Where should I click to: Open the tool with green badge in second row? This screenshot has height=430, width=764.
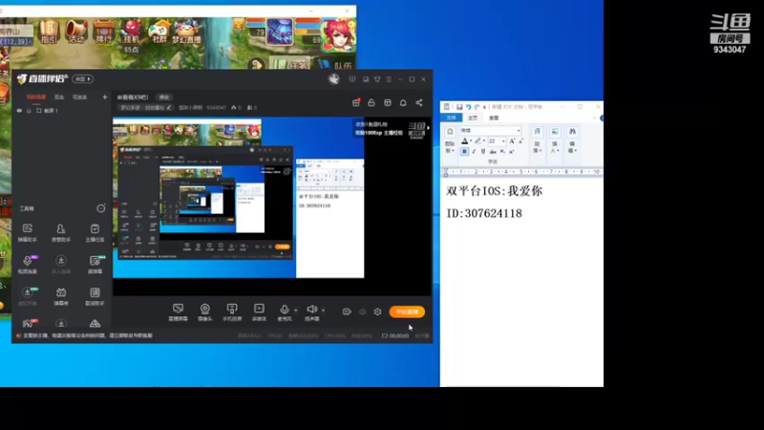coord(95,265)
